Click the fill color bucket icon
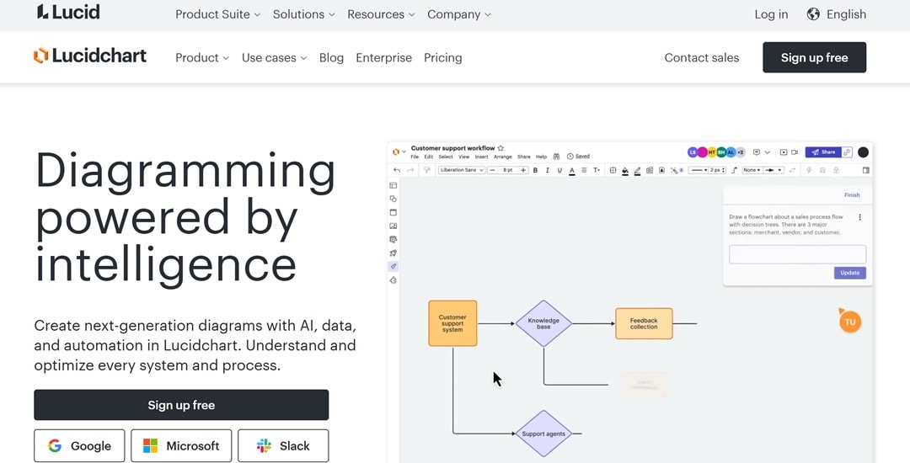 pyautogui.click(x=625, y=170)
